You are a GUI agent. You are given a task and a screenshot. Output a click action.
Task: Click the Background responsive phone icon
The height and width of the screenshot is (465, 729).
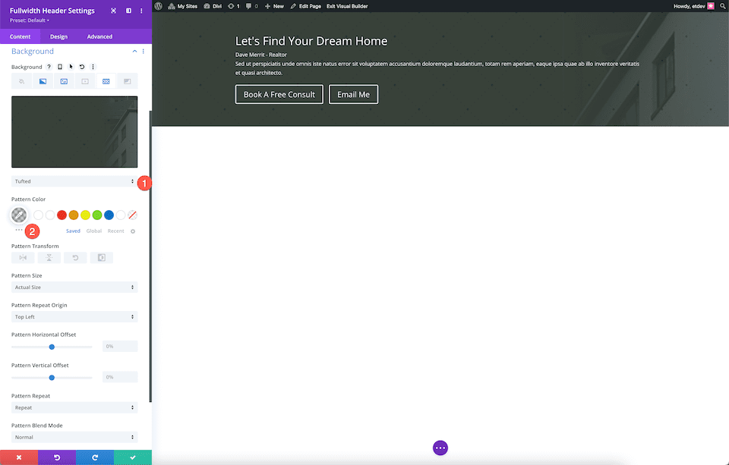click(60, 67)
